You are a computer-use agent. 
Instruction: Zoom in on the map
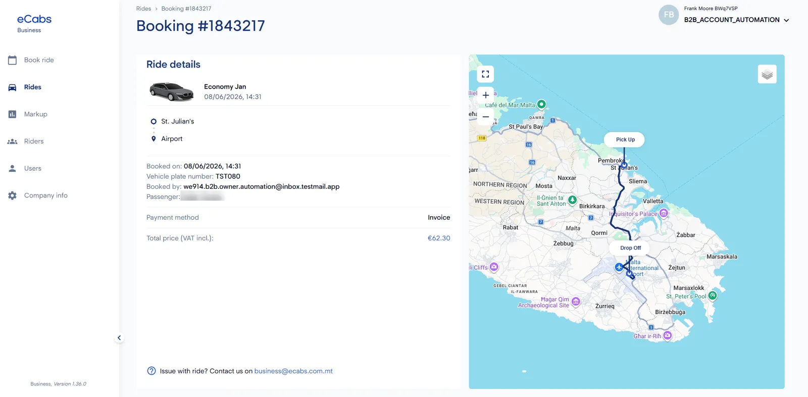(485, 95)
